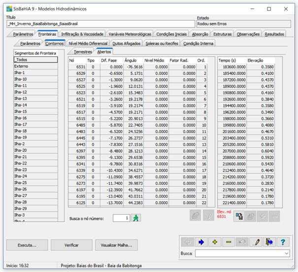This screenshot has height=272, width=298.
Task: Switch to Soleiras ou Recifes sub-tab
Action: point(162,43)
